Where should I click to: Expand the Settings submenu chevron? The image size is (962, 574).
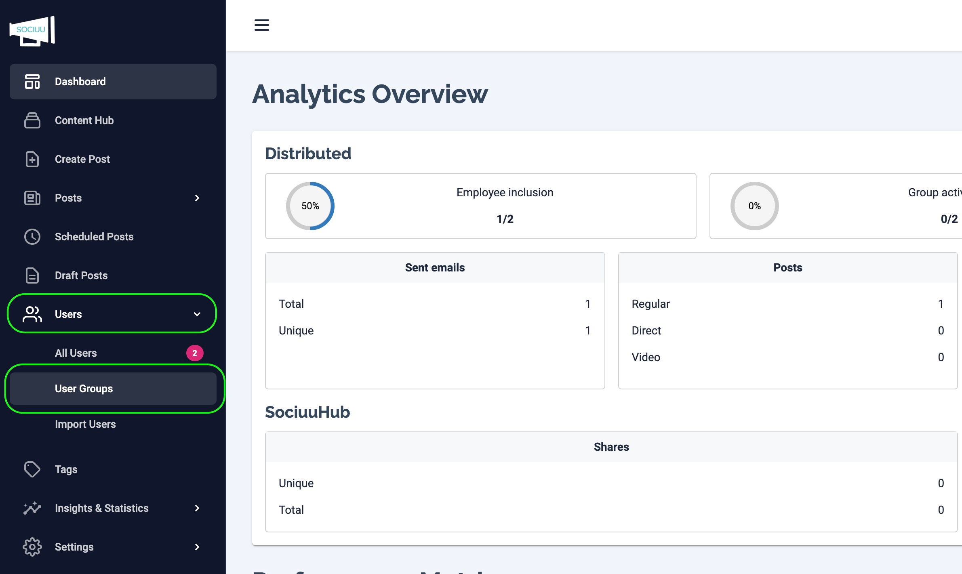point(197,547)
